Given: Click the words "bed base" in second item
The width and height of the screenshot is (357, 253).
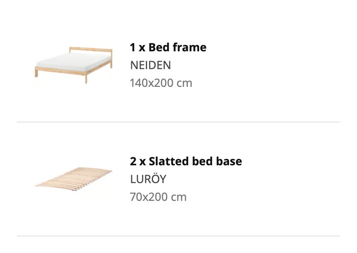Looking at the screenshot, I should [217, 161].
